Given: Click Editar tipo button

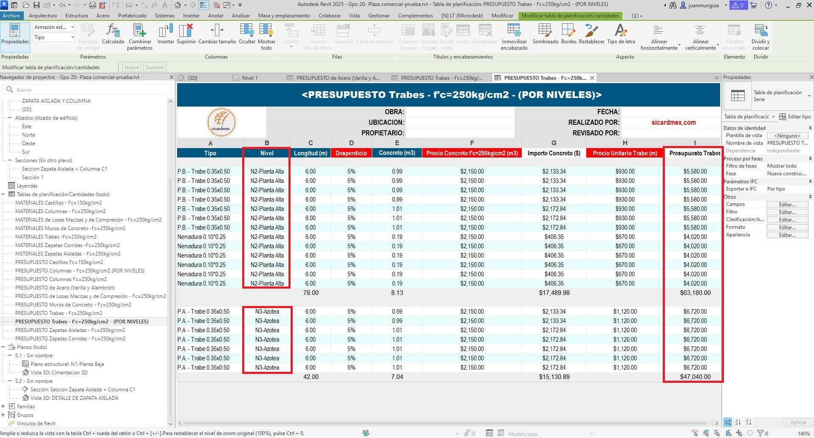Looking at the screenshot, I should point(795,117).
